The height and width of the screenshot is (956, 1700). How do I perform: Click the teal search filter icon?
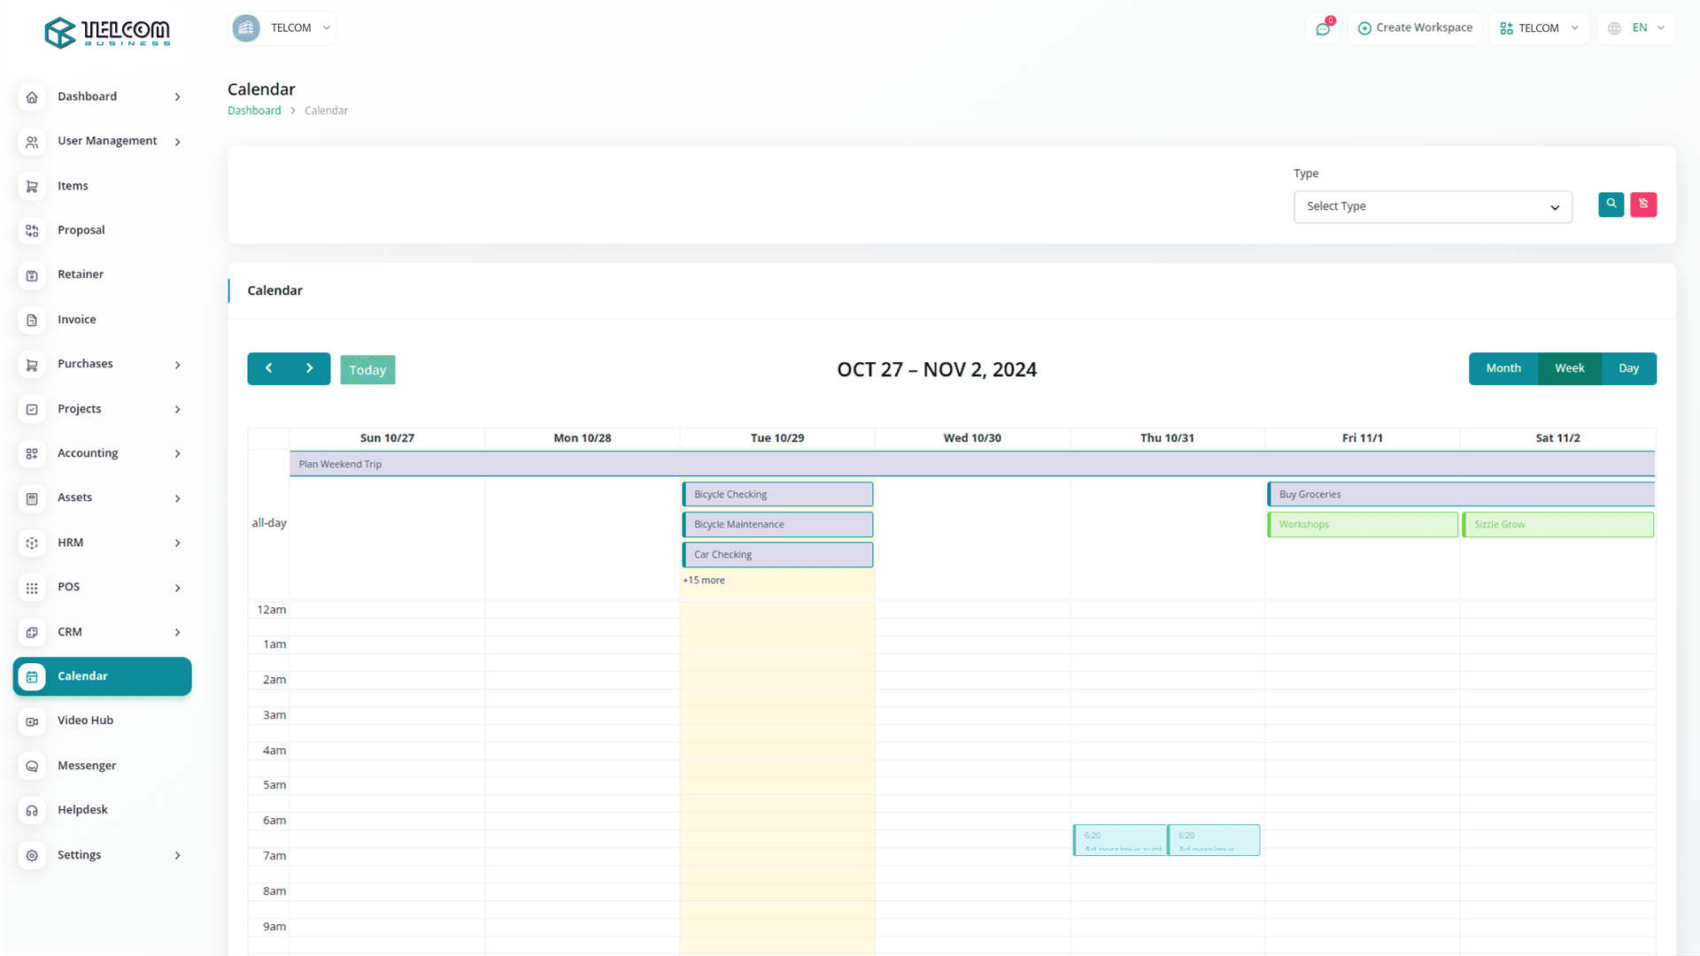(x=1611, y=204)
